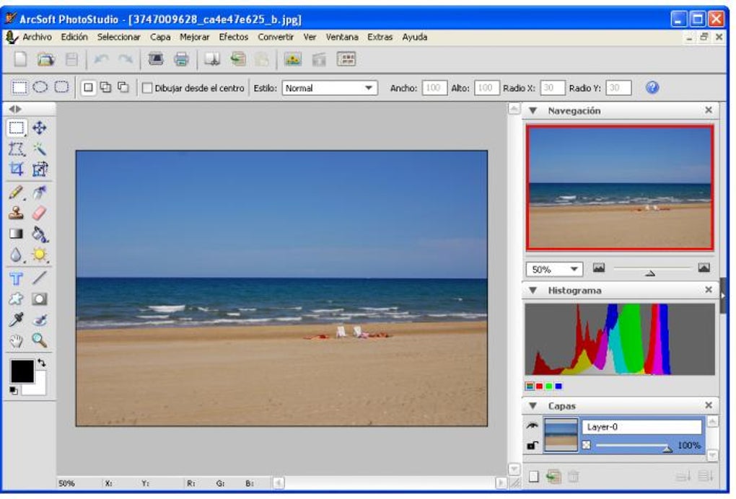Screen dimensions: 736x499
Task: Toggle the lock on Layer-0
Action: click(533, 446)
